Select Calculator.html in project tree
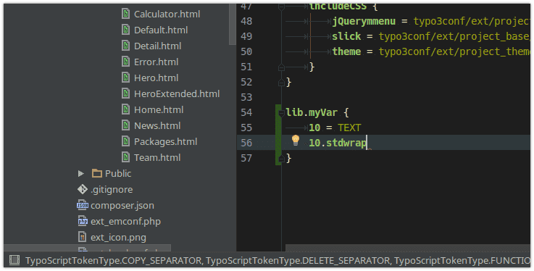This screenshot has width=534, height=271. 167,14
